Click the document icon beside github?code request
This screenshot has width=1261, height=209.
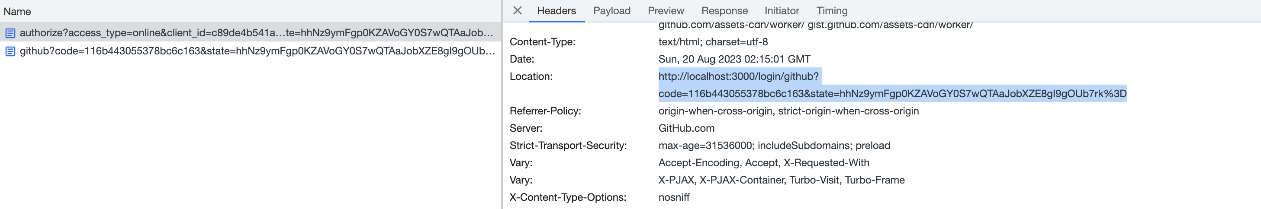point(10,51)
